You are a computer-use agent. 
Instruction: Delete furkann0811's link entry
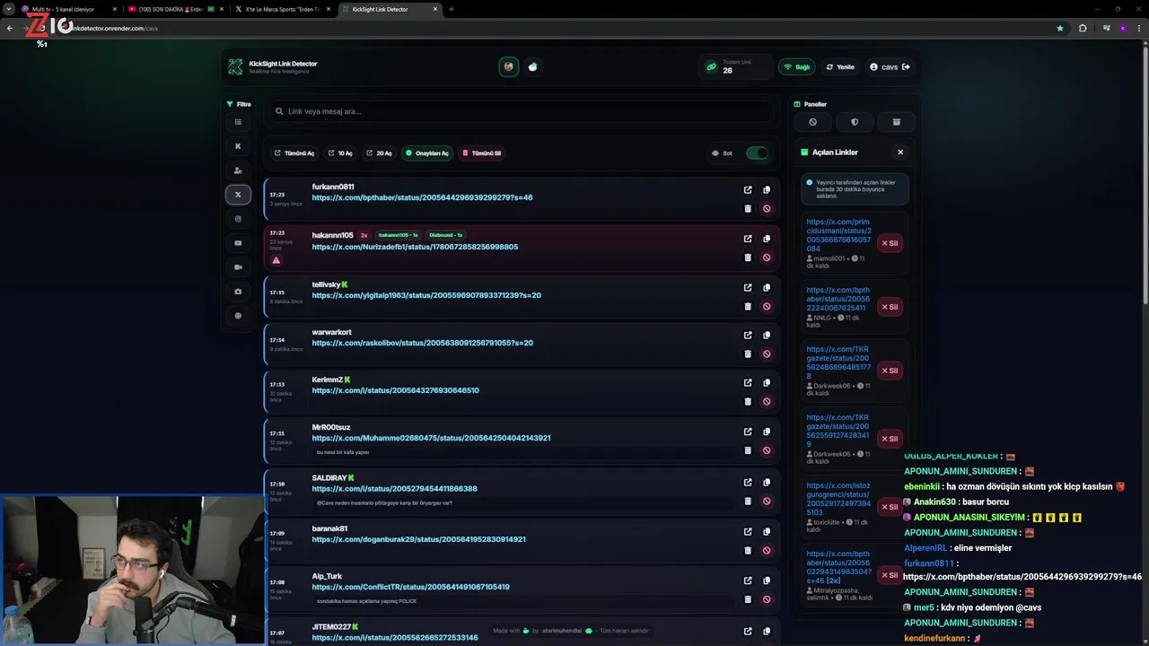[x=748, y=209]
